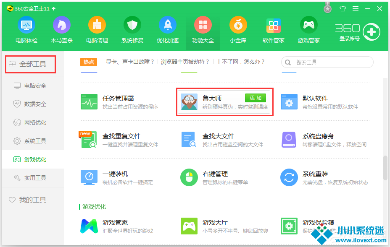The width and height of the screenshot is (390, 247).
Task: Click text 管理鼠标的右键菜单
Action: 225,182
